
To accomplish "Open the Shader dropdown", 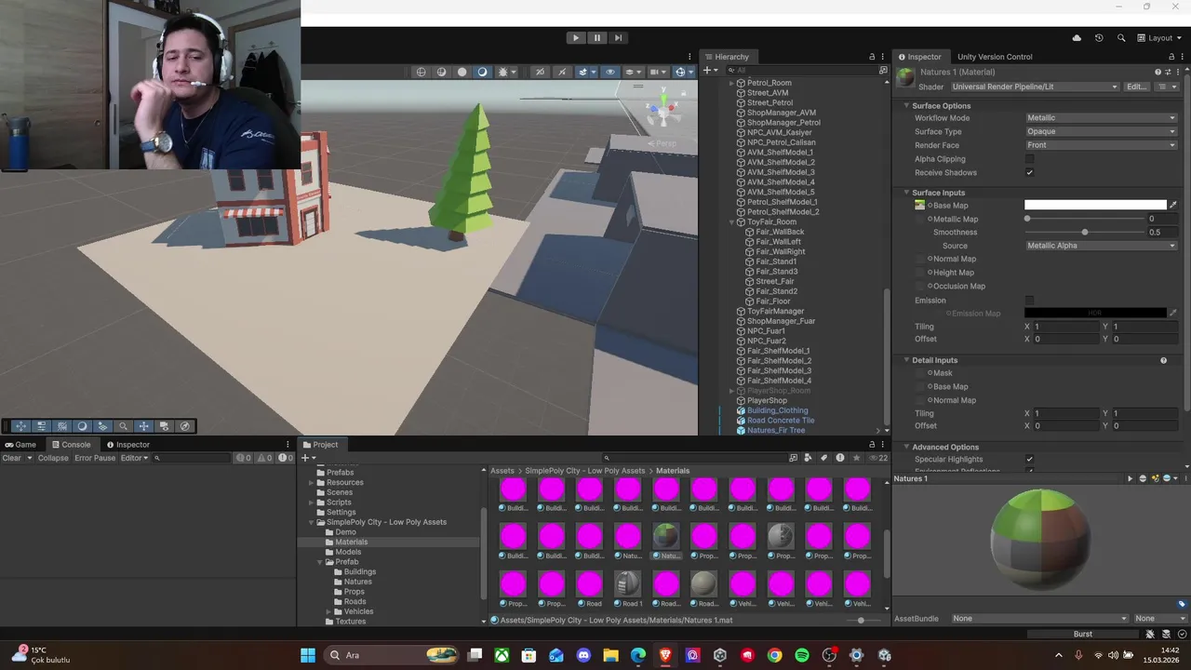I will [1035, 87].
